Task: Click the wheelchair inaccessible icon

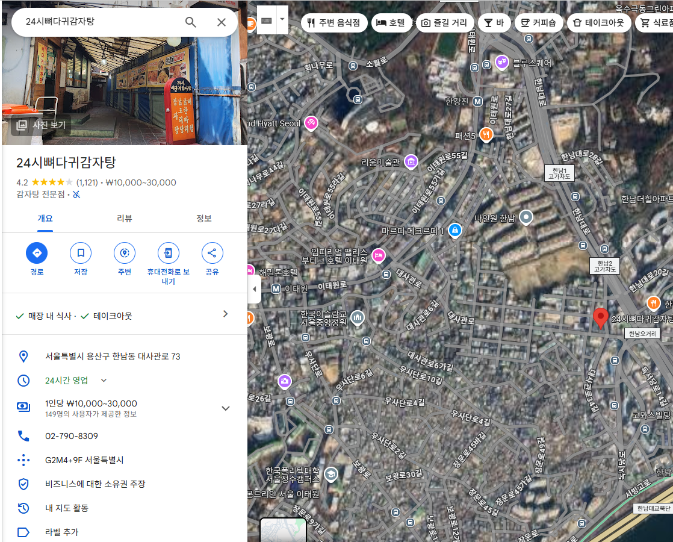Action: 77,195
